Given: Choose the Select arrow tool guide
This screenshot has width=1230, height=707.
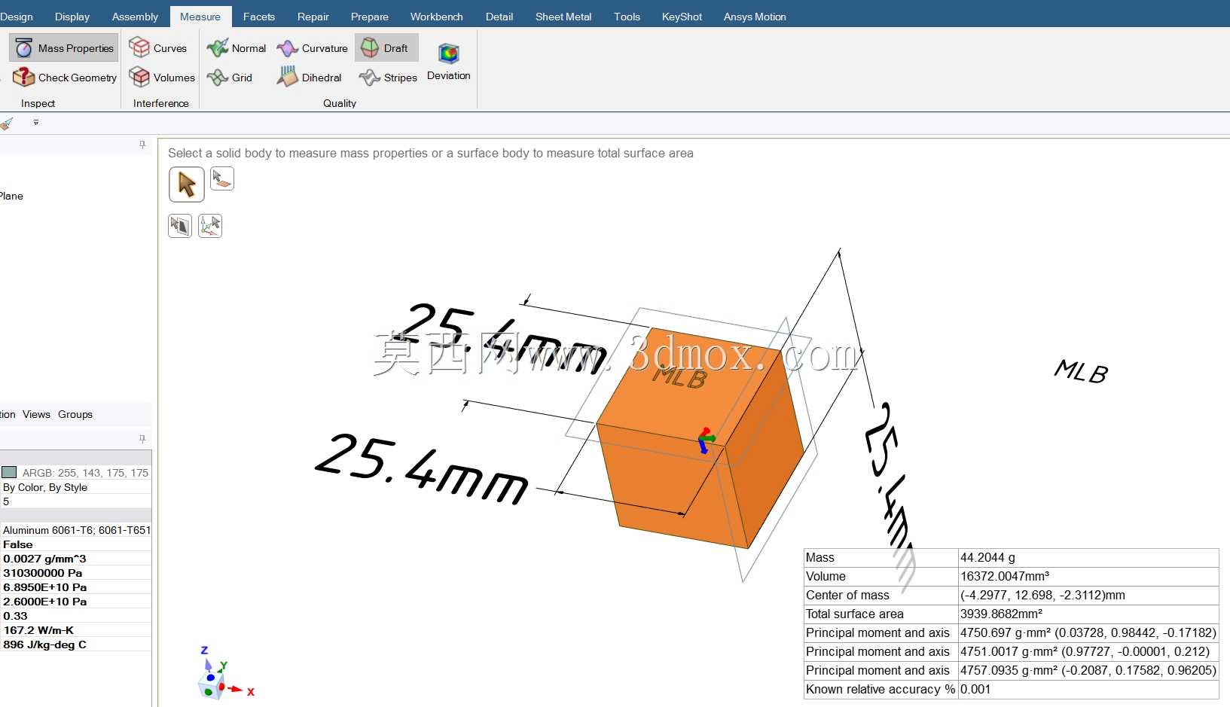Looking at the screenshot, I should 187,184.
